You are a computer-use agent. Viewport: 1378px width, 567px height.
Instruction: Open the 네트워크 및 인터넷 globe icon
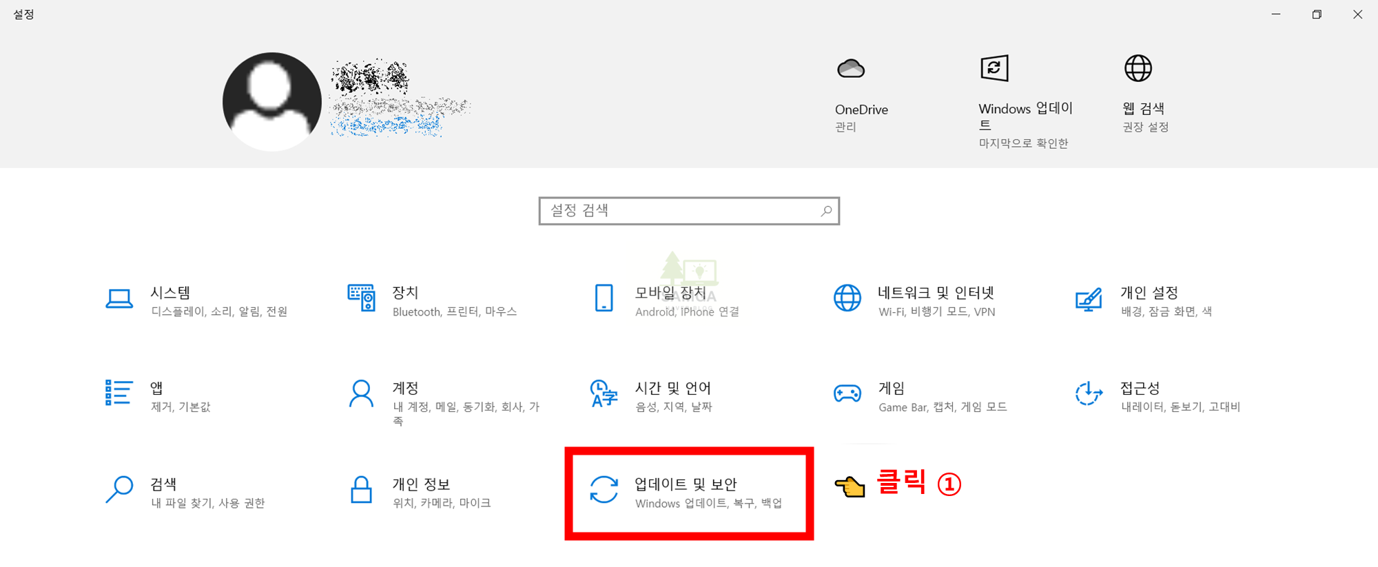tap(847, 298)
